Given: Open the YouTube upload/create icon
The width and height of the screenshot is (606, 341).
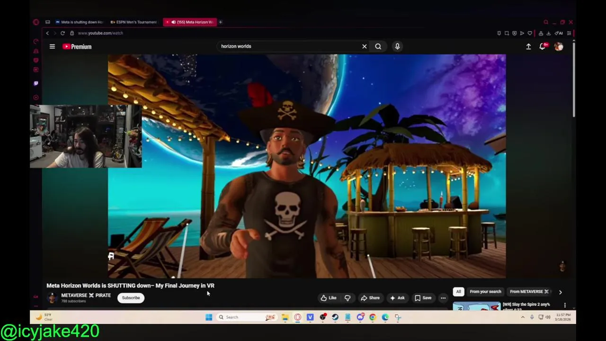Looking at the screenshot, I should click(x=528, y=46).
